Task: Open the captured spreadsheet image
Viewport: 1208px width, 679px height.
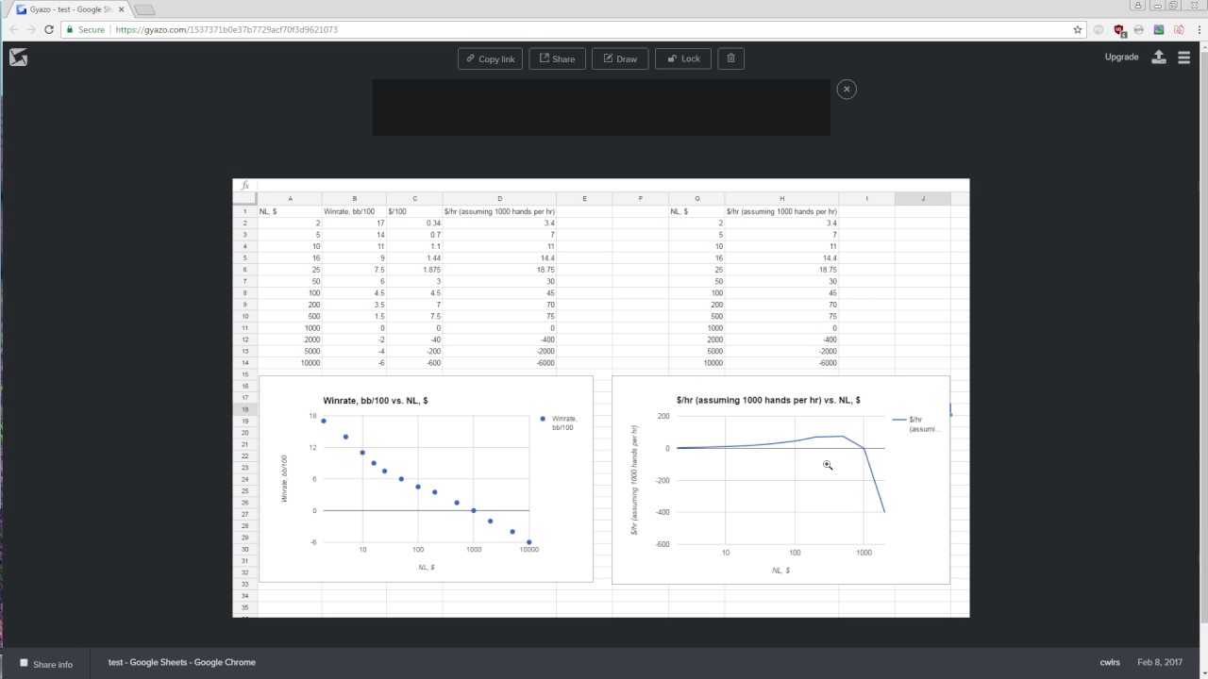Action: click(601, 398)
